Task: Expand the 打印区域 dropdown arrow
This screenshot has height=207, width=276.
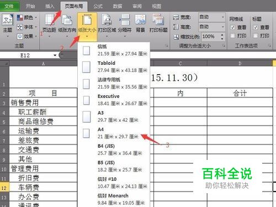Action: click(x=107, y=37)
